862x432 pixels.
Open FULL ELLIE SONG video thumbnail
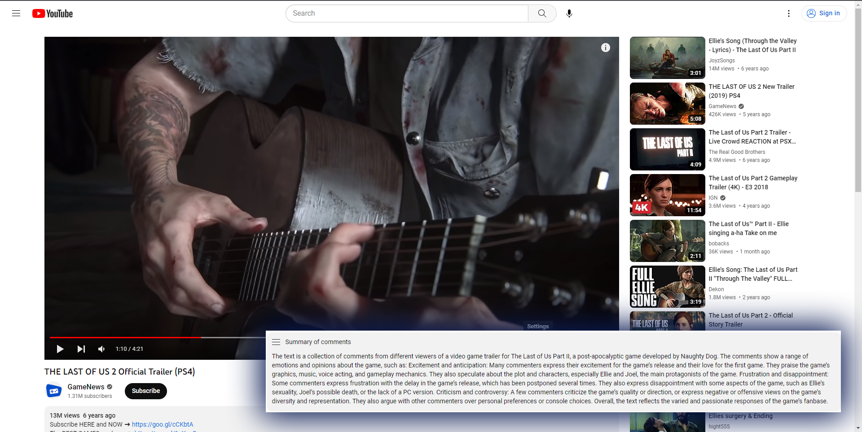click(668, 287)
